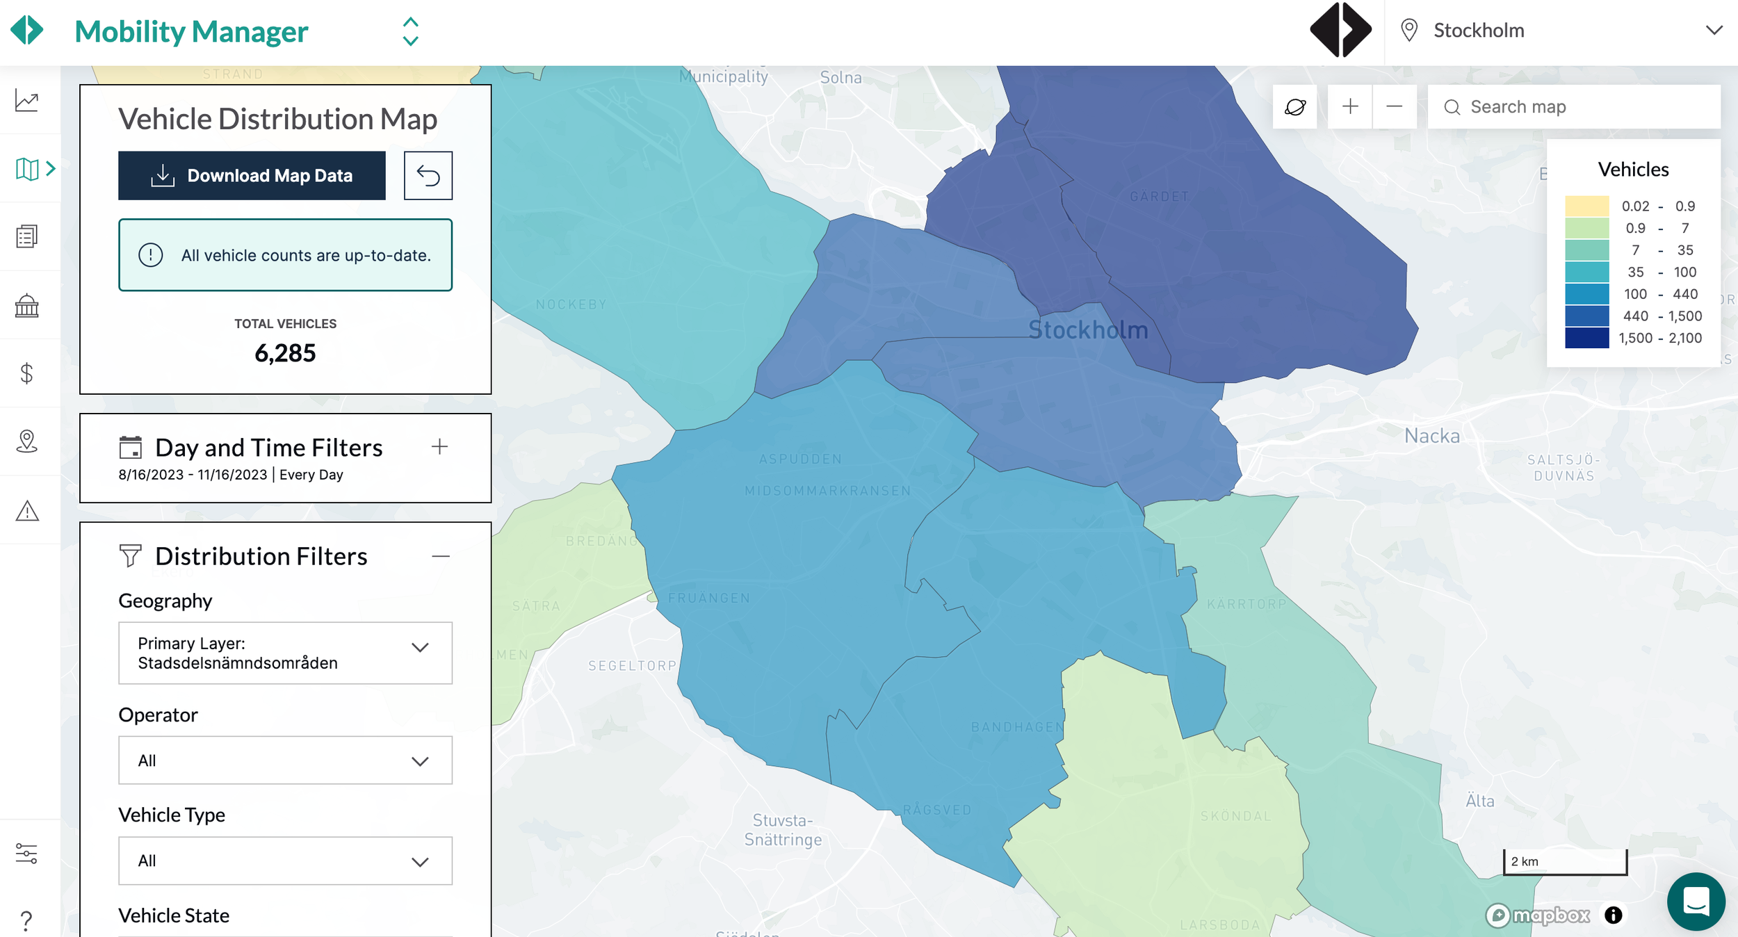Click the Download Map Data button

(252, 176)
